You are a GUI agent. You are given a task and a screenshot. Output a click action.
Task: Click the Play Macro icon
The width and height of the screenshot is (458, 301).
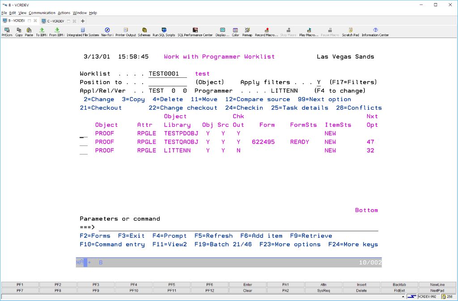(x=309, y=32)
